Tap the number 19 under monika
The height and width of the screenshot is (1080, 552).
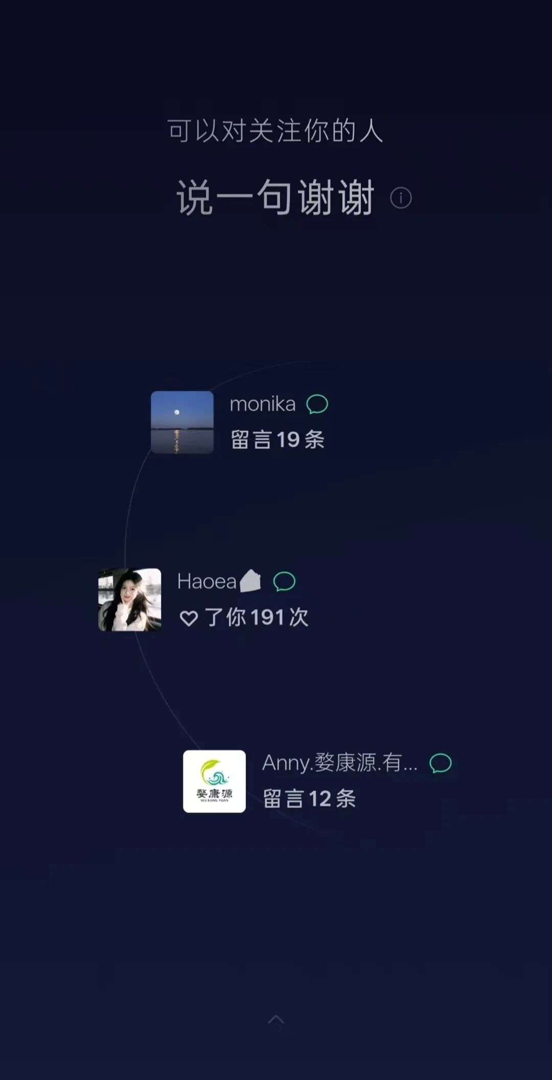[x=288, y=440]
